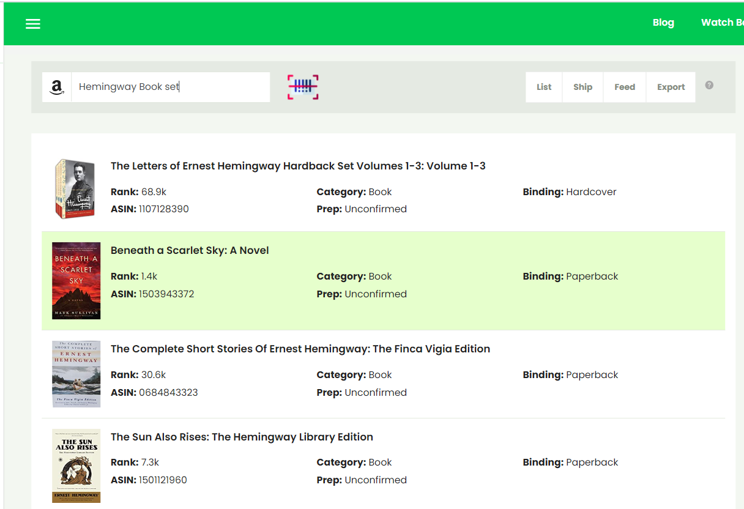Open the hamburger menu
The width and height of the screenshot is (744, 509).
tap(33, 24)
